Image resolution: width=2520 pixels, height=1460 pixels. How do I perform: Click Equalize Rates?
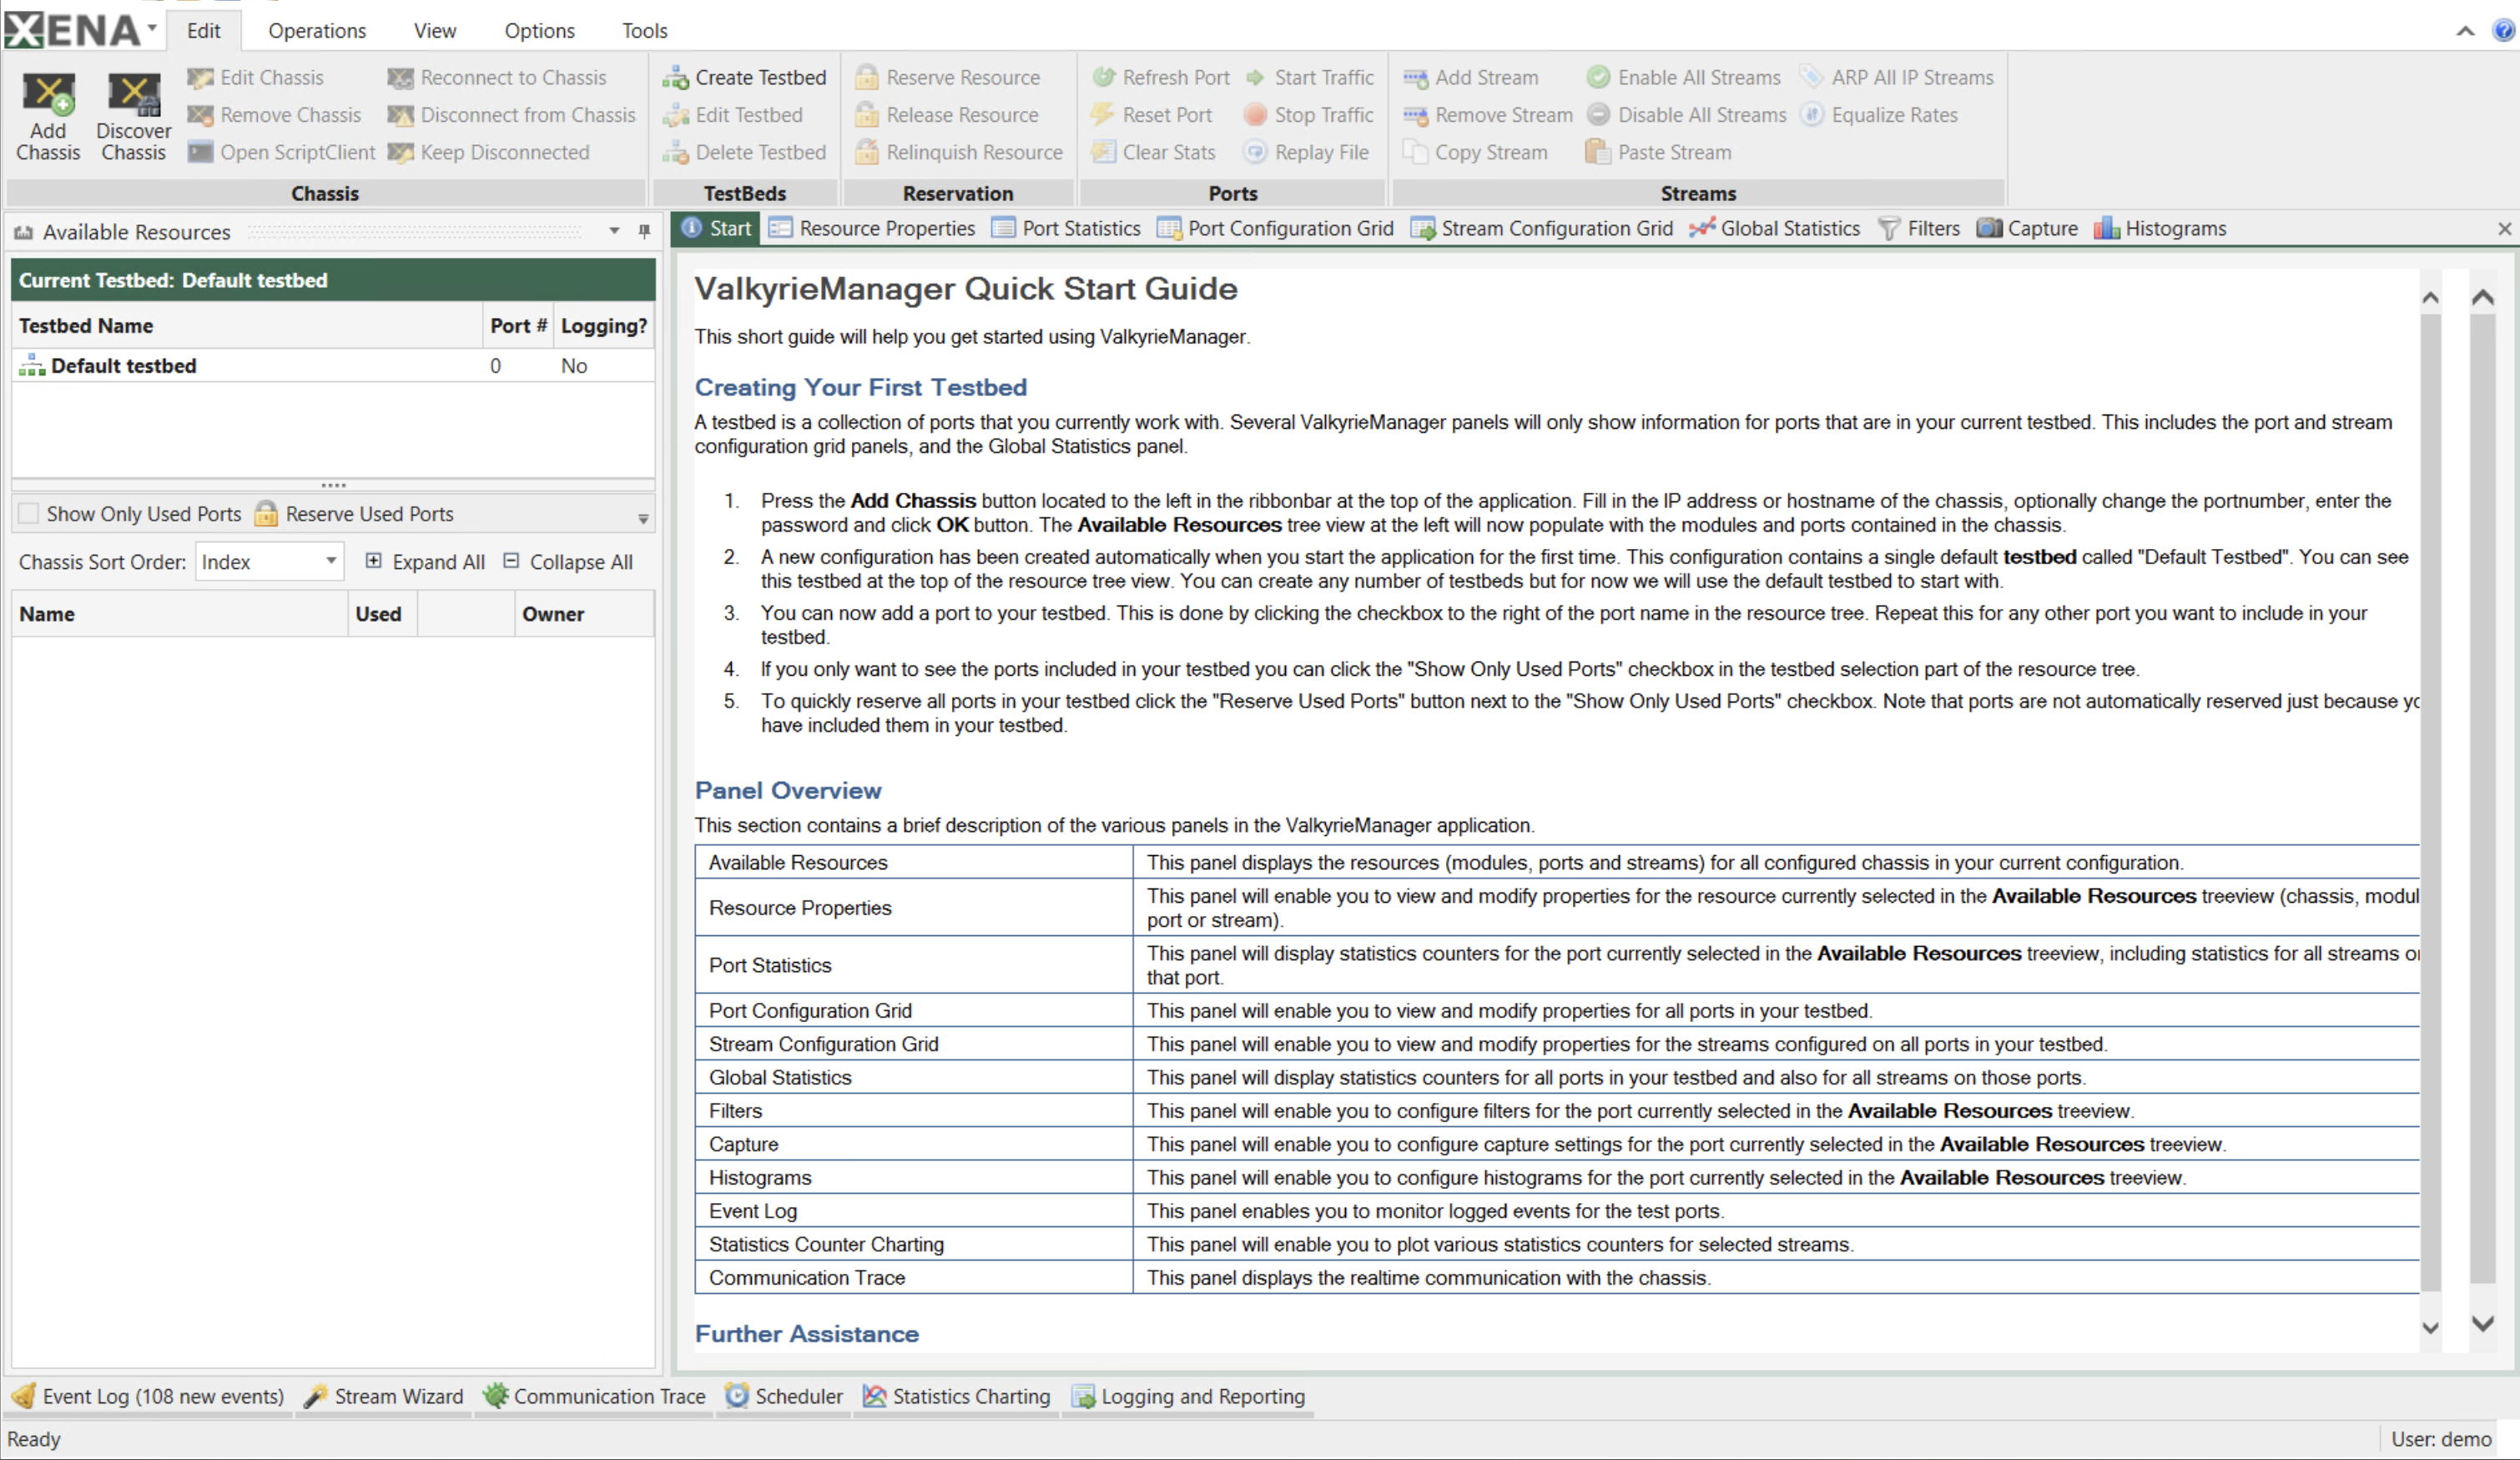click(1879, 115)
